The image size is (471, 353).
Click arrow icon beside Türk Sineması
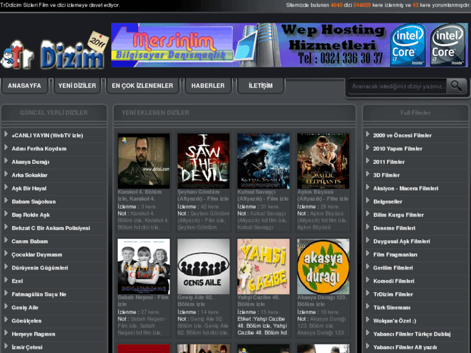pos(368,306)
